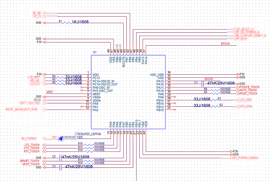Screen dimensions: 271x181
Task: Click the GND port connected to R1
Action: (x=41, y=23)
